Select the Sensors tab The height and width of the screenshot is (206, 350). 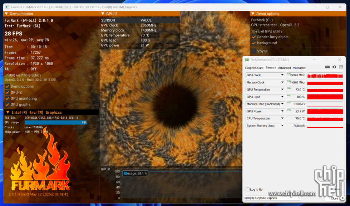tap(271, 68)
